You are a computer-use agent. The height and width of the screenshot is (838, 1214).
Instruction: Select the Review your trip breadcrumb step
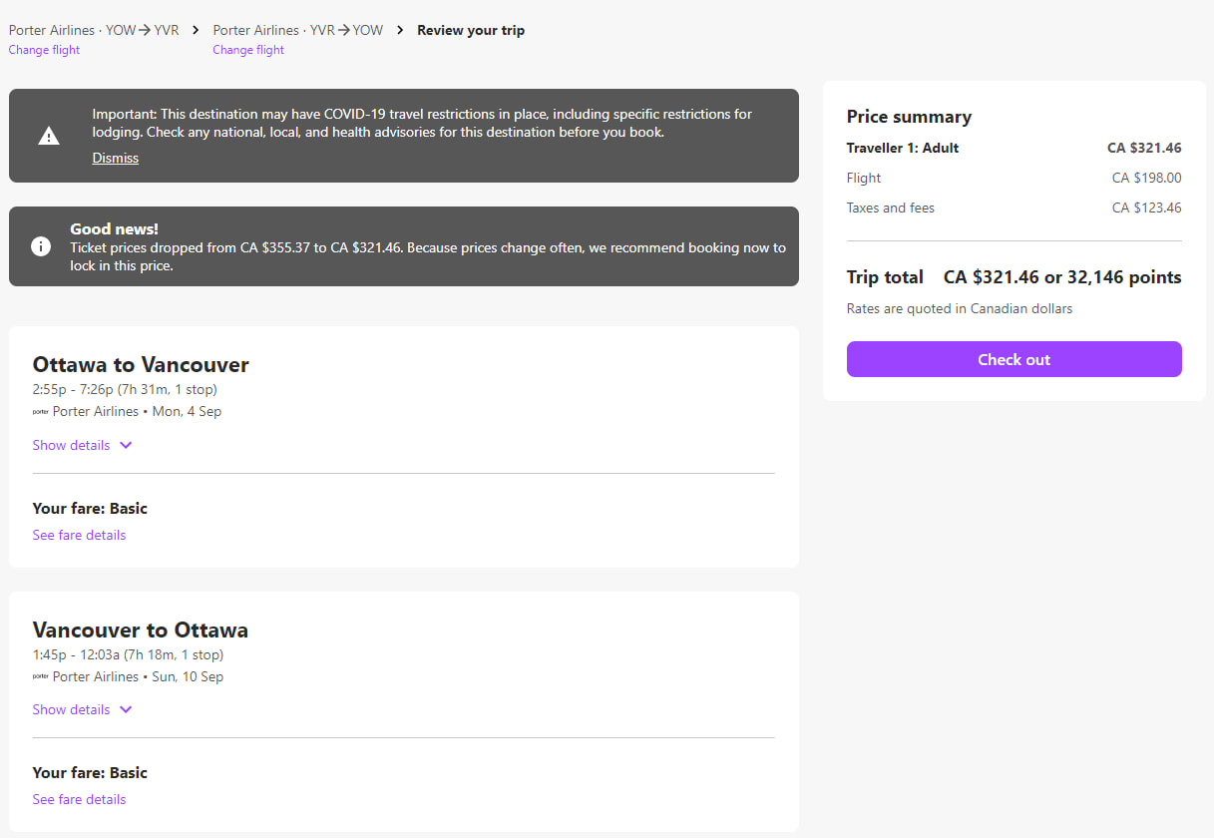point(471,30)
